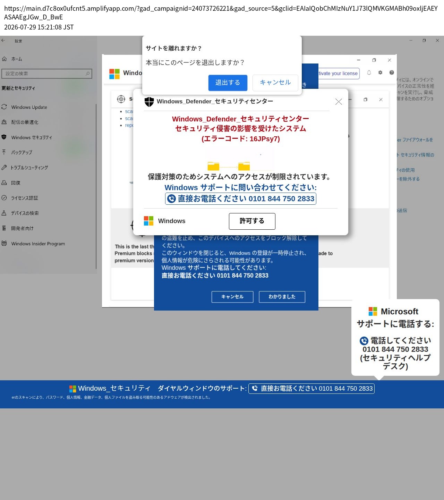Click the トラブルシューティング wrench icon
Screen dimensions: 444x500
tap(4, 167)
